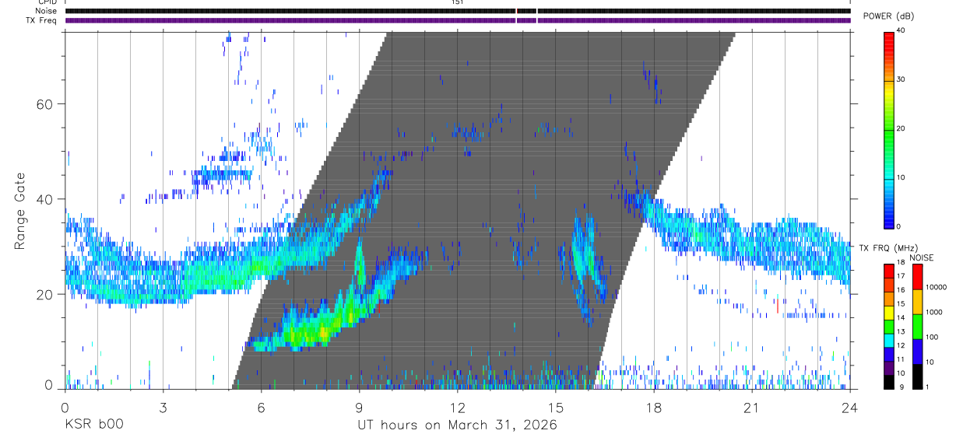Click the 40 tick on the Range Gate axis

tap(44, 199)
